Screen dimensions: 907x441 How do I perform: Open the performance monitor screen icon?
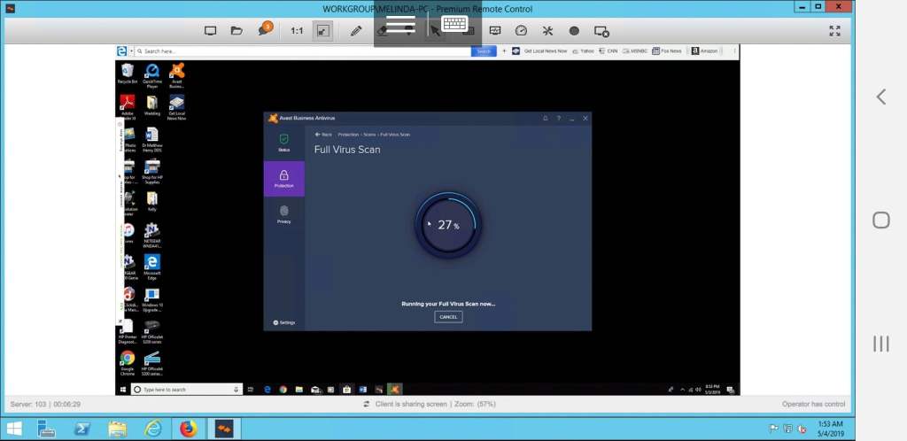495,31
